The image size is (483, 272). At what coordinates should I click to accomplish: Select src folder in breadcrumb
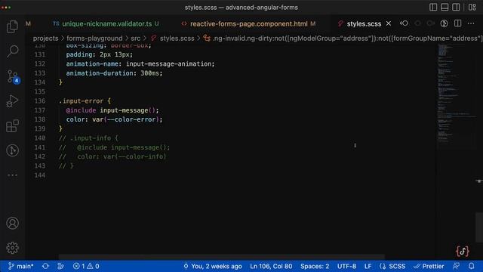pos(136,39)
